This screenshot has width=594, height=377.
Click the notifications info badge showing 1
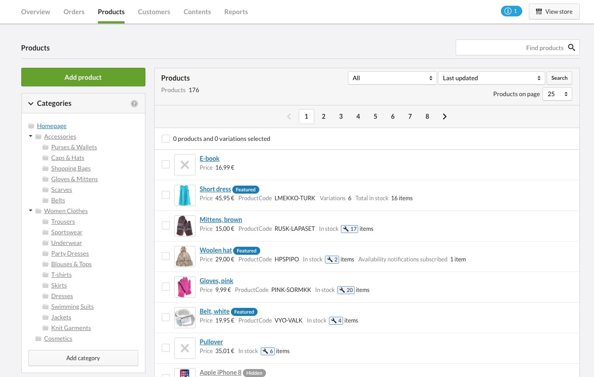(x=512, y=12)
